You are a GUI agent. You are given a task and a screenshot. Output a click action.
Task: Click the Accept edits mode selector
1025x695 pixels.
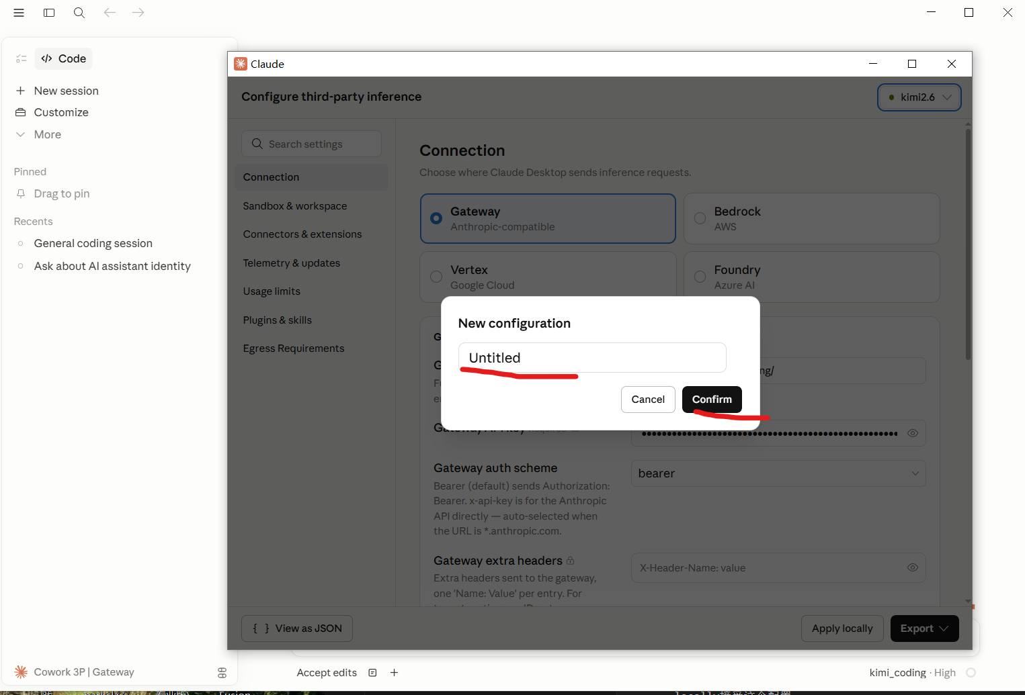327,673
